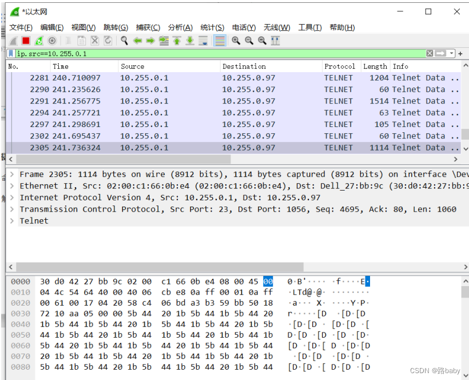Jump to the first packet
Viewport: 469px width, 380px height.
pos(177,41)
